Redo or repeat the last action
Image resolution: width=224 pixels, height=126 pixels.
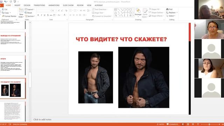click(x=11, y=1)
